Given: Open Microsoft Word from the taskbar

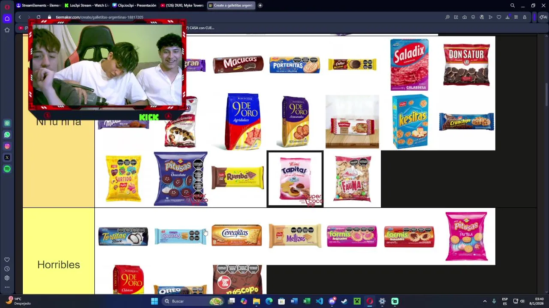Looking at the screenshot, I should coord(294,301).
